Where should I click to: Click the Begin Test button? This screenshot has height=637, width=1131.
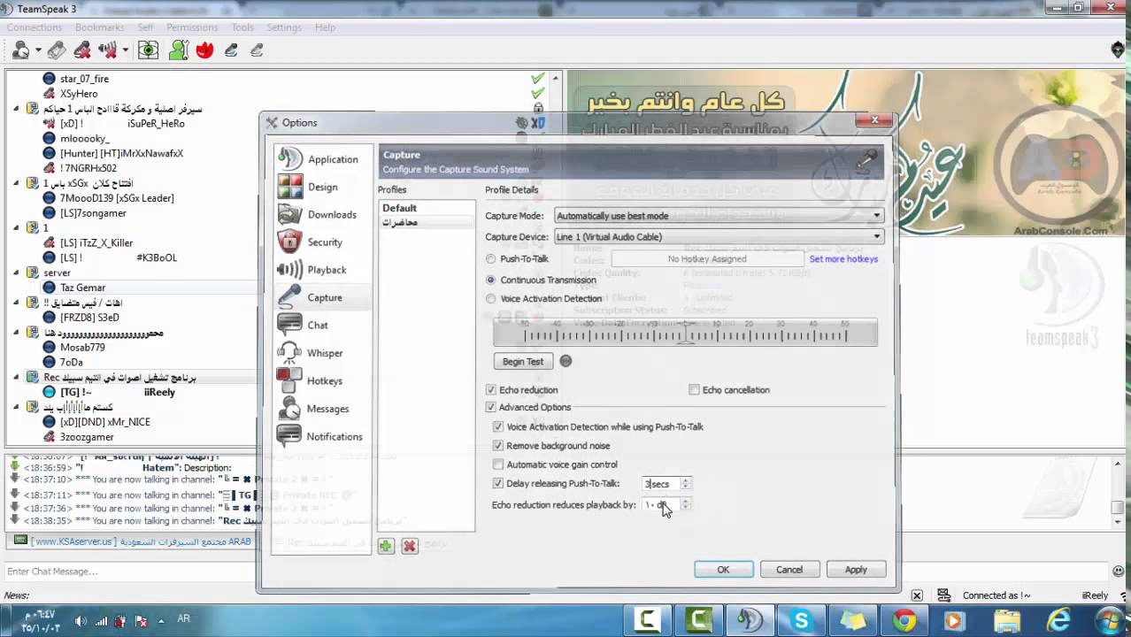(523, 361)
